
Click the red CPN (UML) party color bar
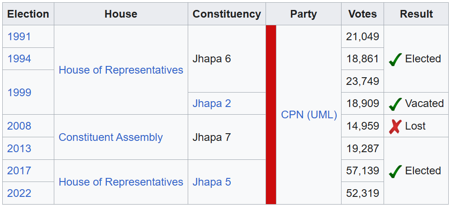tap(271, 115)
